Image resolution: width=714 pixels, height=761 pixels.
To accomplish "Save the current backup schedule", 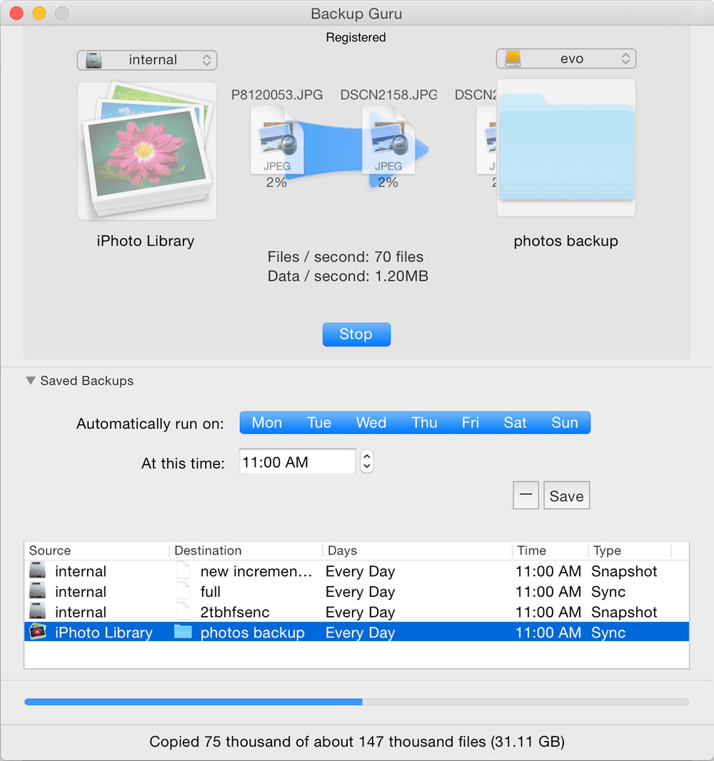I will coord(566,495).
